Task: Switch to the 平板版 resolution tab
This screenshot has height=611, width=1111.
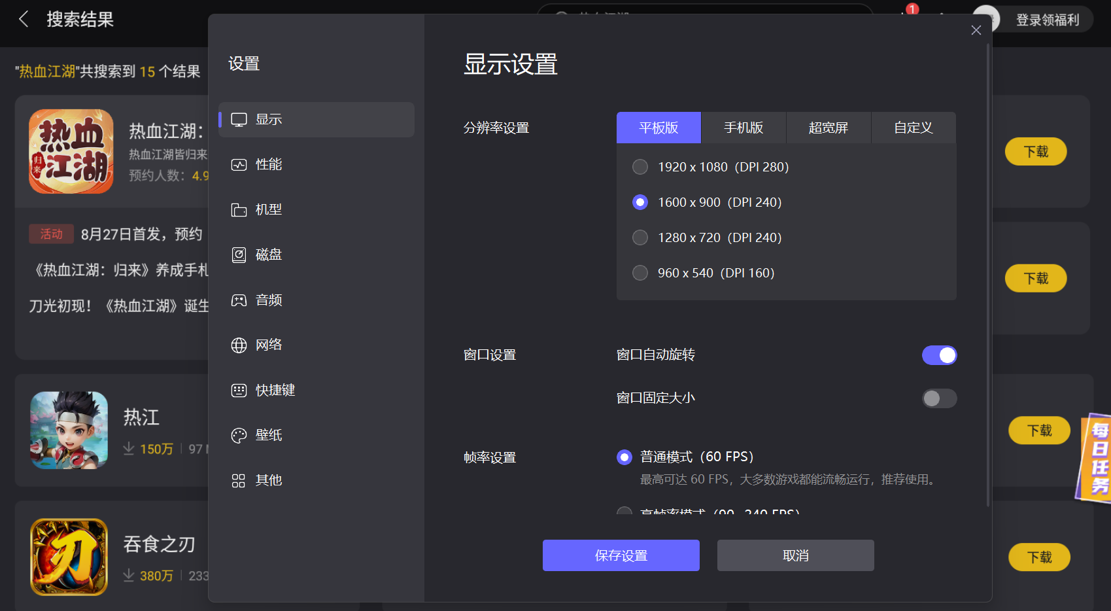Action: tap(658, 128)
